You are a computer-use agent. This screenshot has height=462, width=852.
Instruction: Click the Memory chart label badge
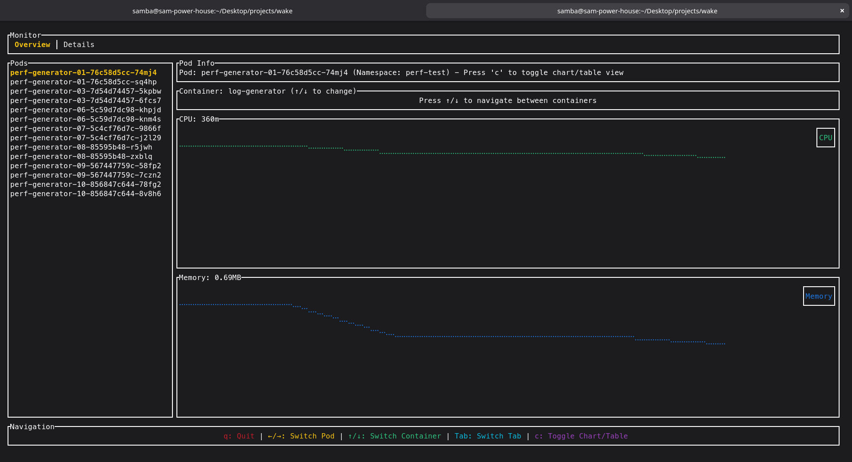(x=819, y=296)
